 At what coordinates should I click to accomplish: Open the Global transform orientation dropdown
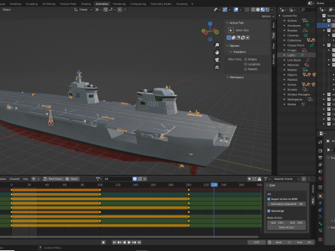(83, 10)
